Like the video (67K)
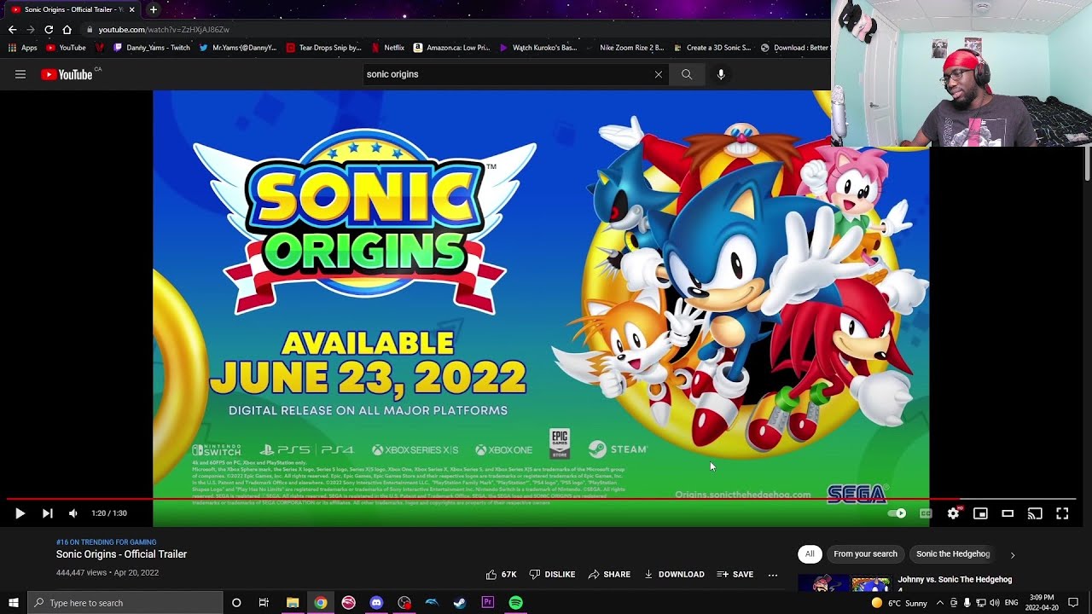This screenshot has height=614, width=1092. tap(501, 575)
